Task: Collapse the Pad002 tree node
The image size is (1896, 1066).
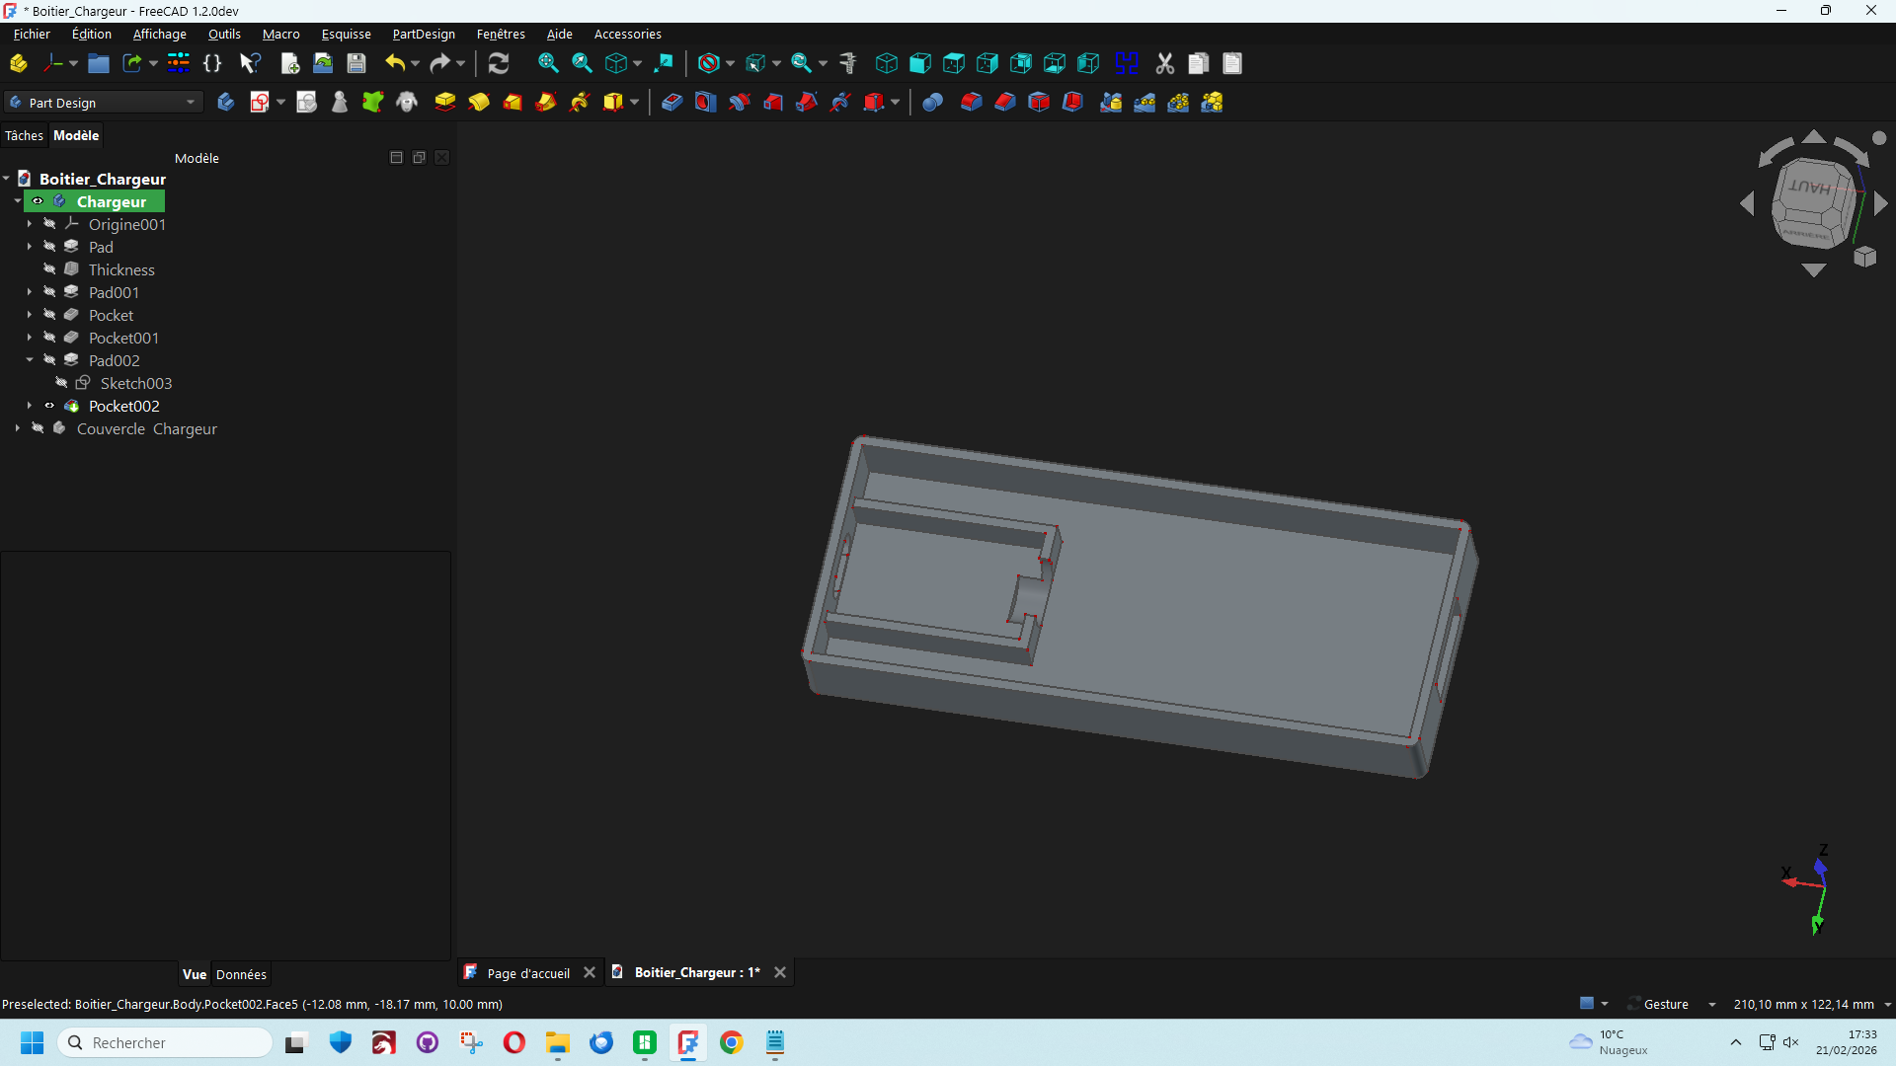Action: (30, 360)
